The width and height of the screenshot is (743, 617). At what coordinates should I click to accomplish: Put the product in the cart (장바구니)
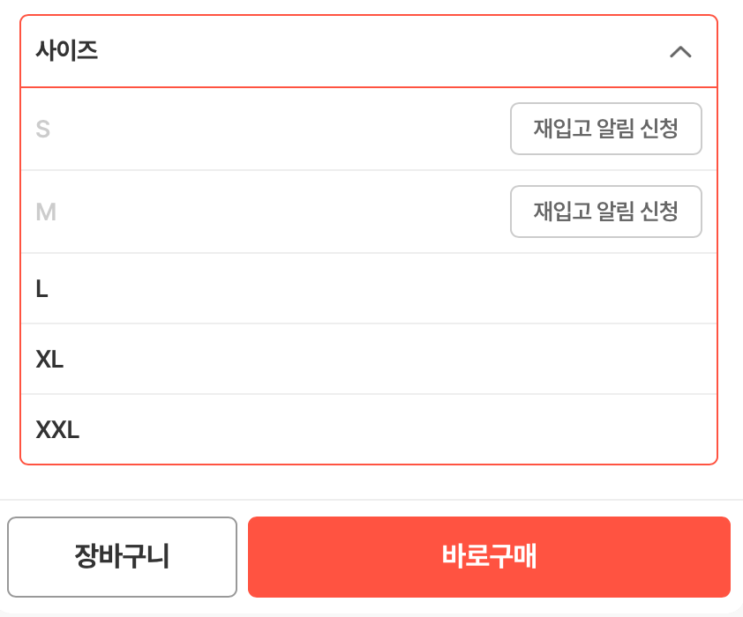122,557
